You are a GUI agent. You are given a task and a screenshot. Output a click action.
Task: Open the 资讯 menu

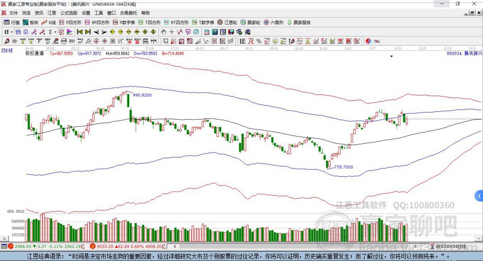[39, 13]
